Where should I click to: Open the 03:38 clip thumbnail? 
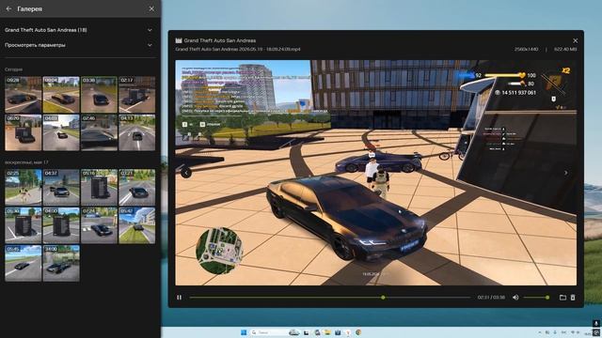pos(99,95)
